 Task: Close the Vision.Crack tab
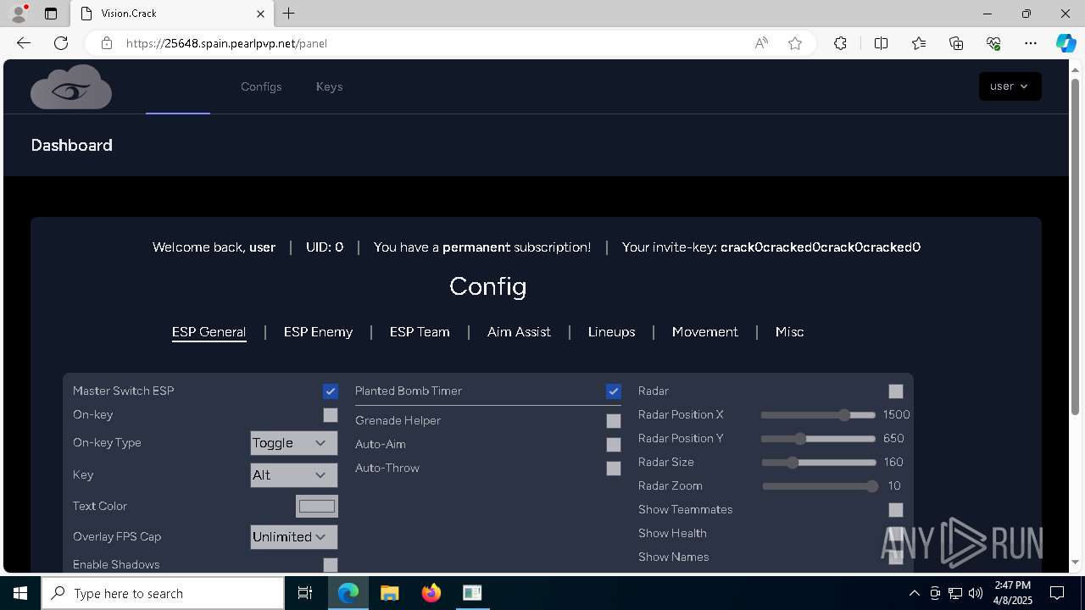(261, 14)
